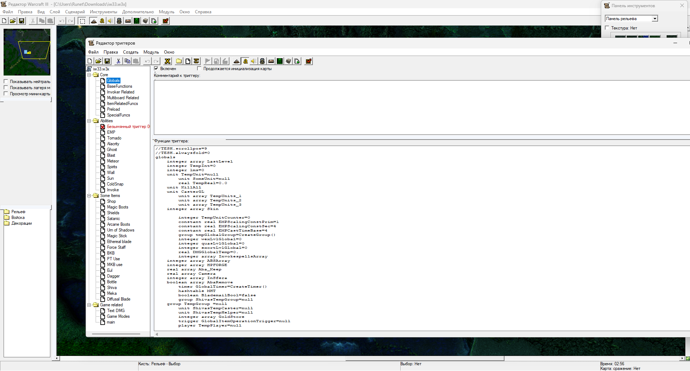Click New map icon in main editor toolbar

click(x=4, y=21)
